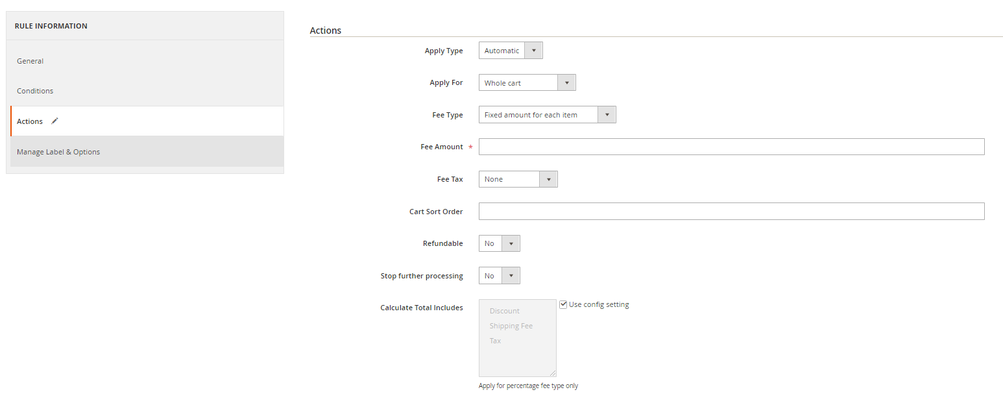
Task: Expand the Apply For Whole cart dropdown
Action: (x=527, y=83)
